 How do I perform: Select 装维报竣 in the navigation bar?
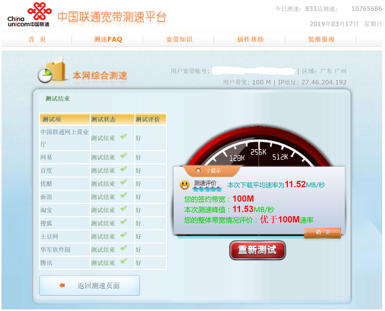321,39
